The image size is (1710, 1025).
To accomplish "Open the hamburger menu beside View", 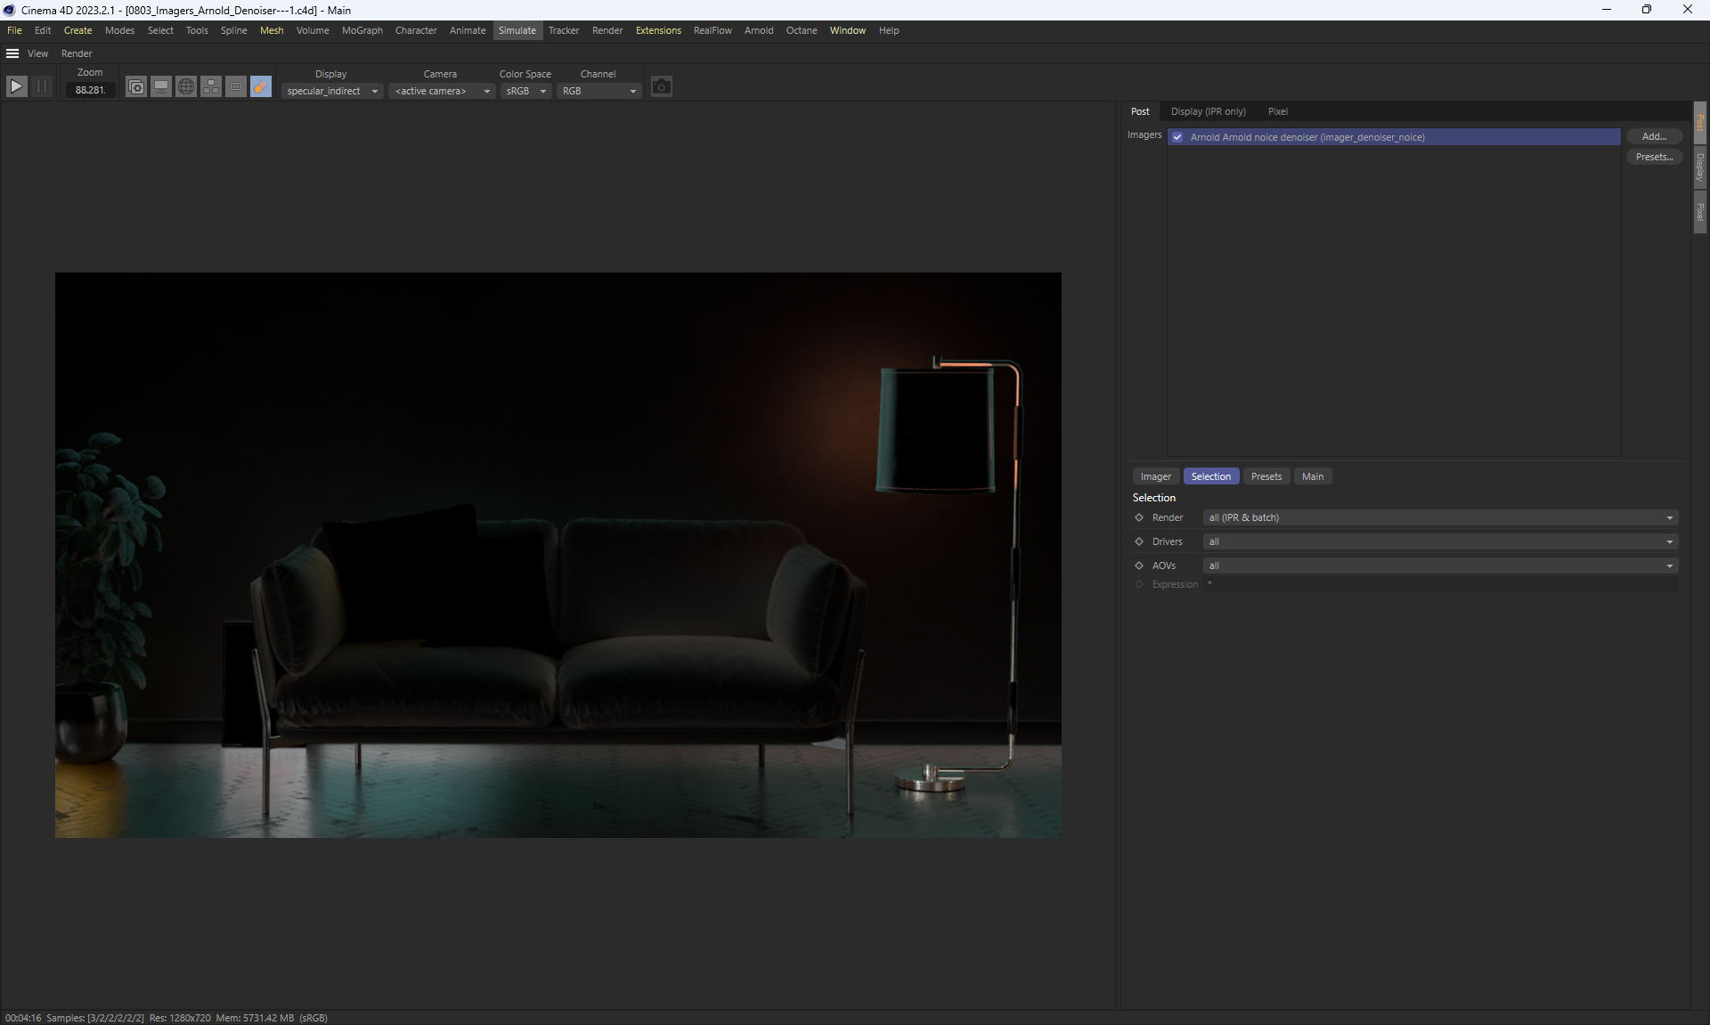I will coord(12,53).
